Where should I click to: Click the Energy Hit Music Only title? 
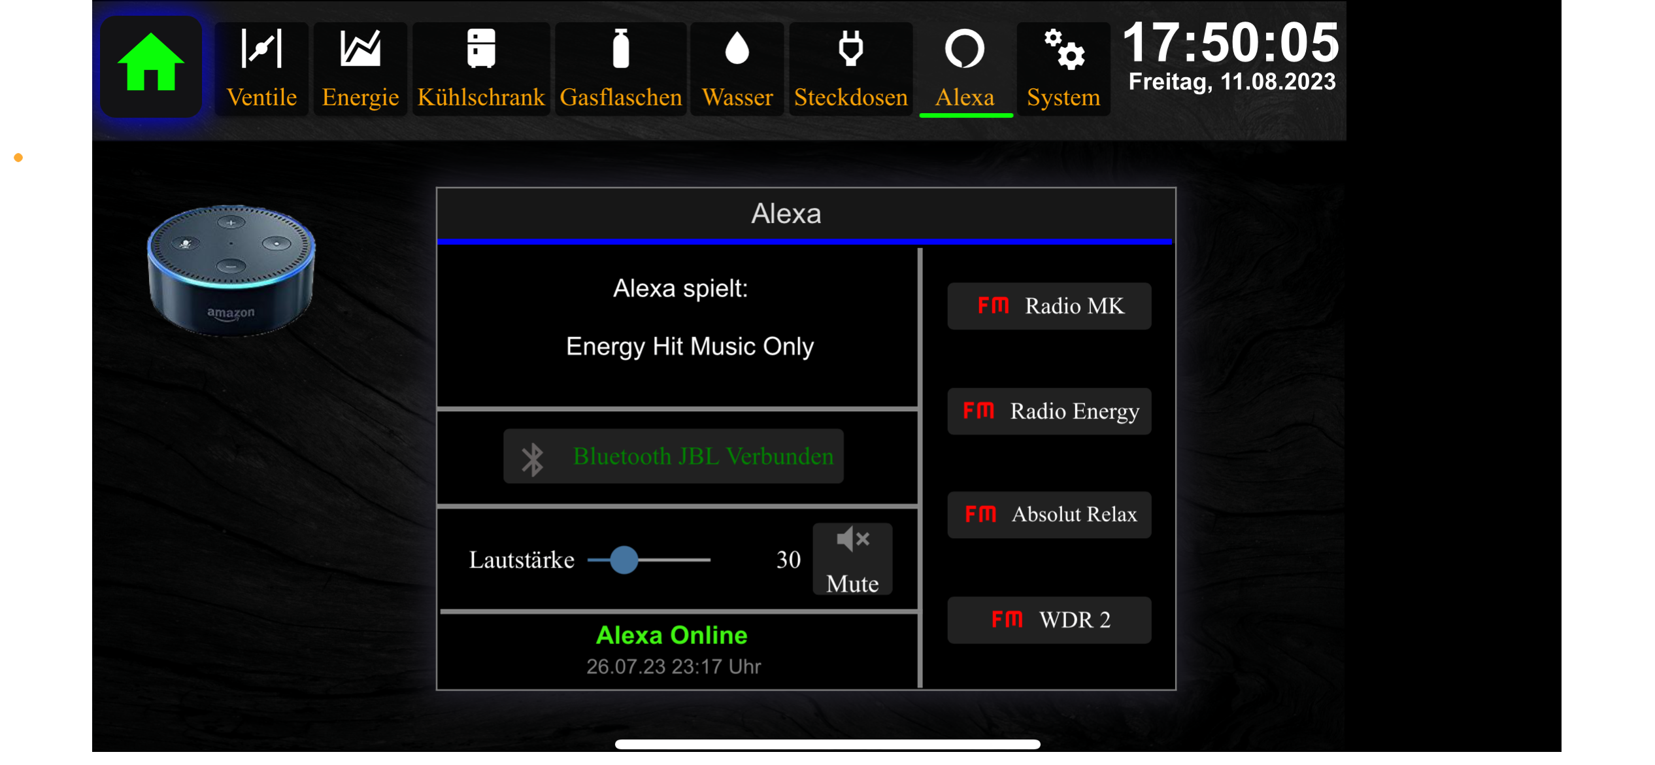pyautogui.click(x=690, y=347)
